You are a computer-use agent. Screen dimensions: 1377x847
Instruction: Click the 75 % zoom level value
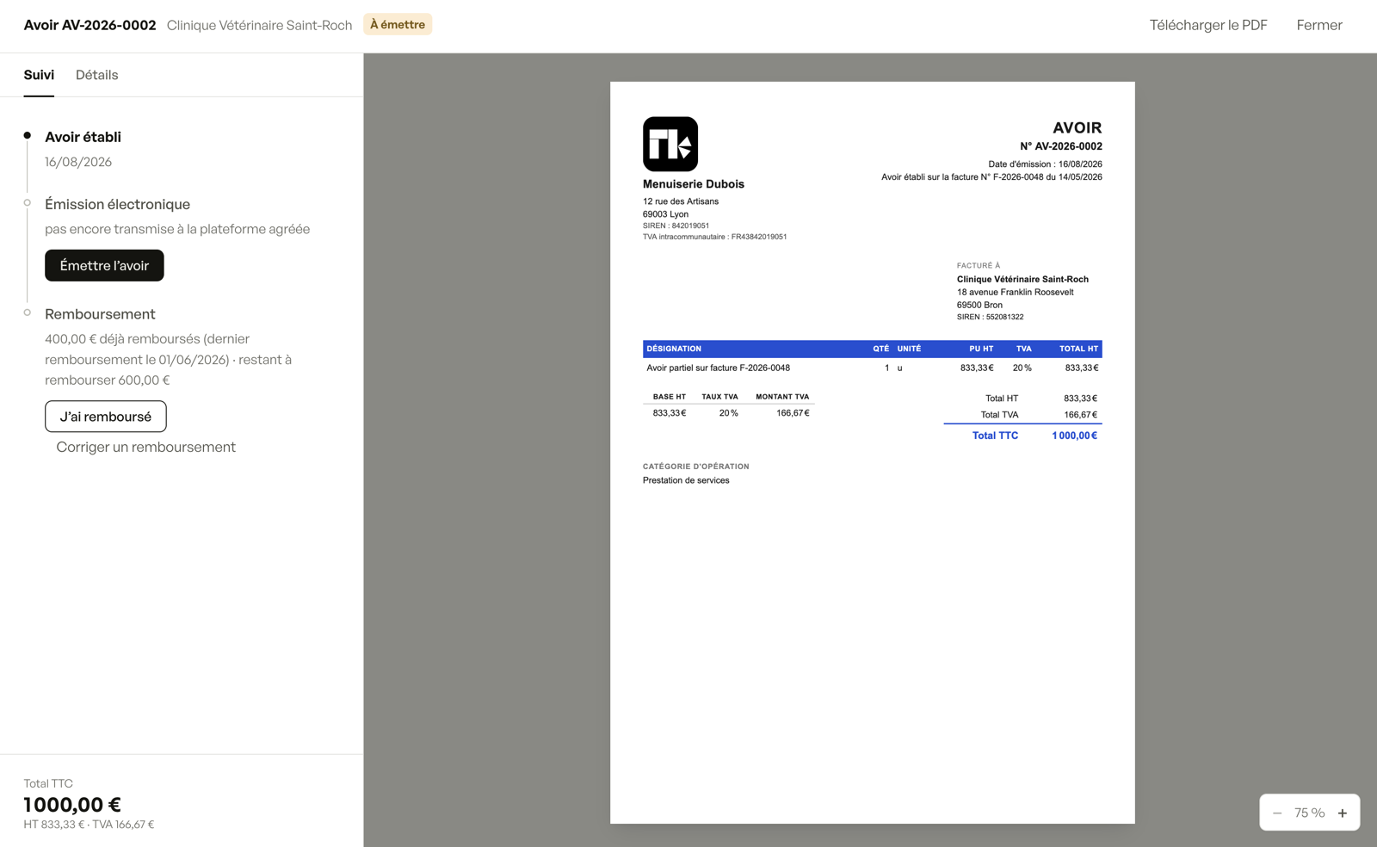[1309, 813]
